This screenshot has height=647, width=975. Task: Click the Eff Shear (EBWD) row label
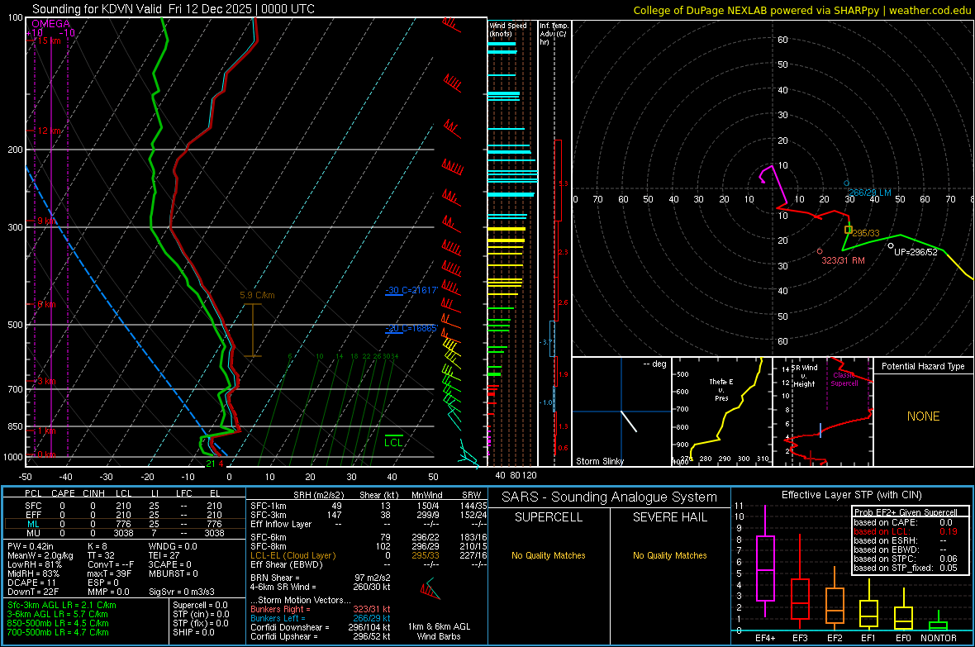pyautogui.click(x=287, y=564)
